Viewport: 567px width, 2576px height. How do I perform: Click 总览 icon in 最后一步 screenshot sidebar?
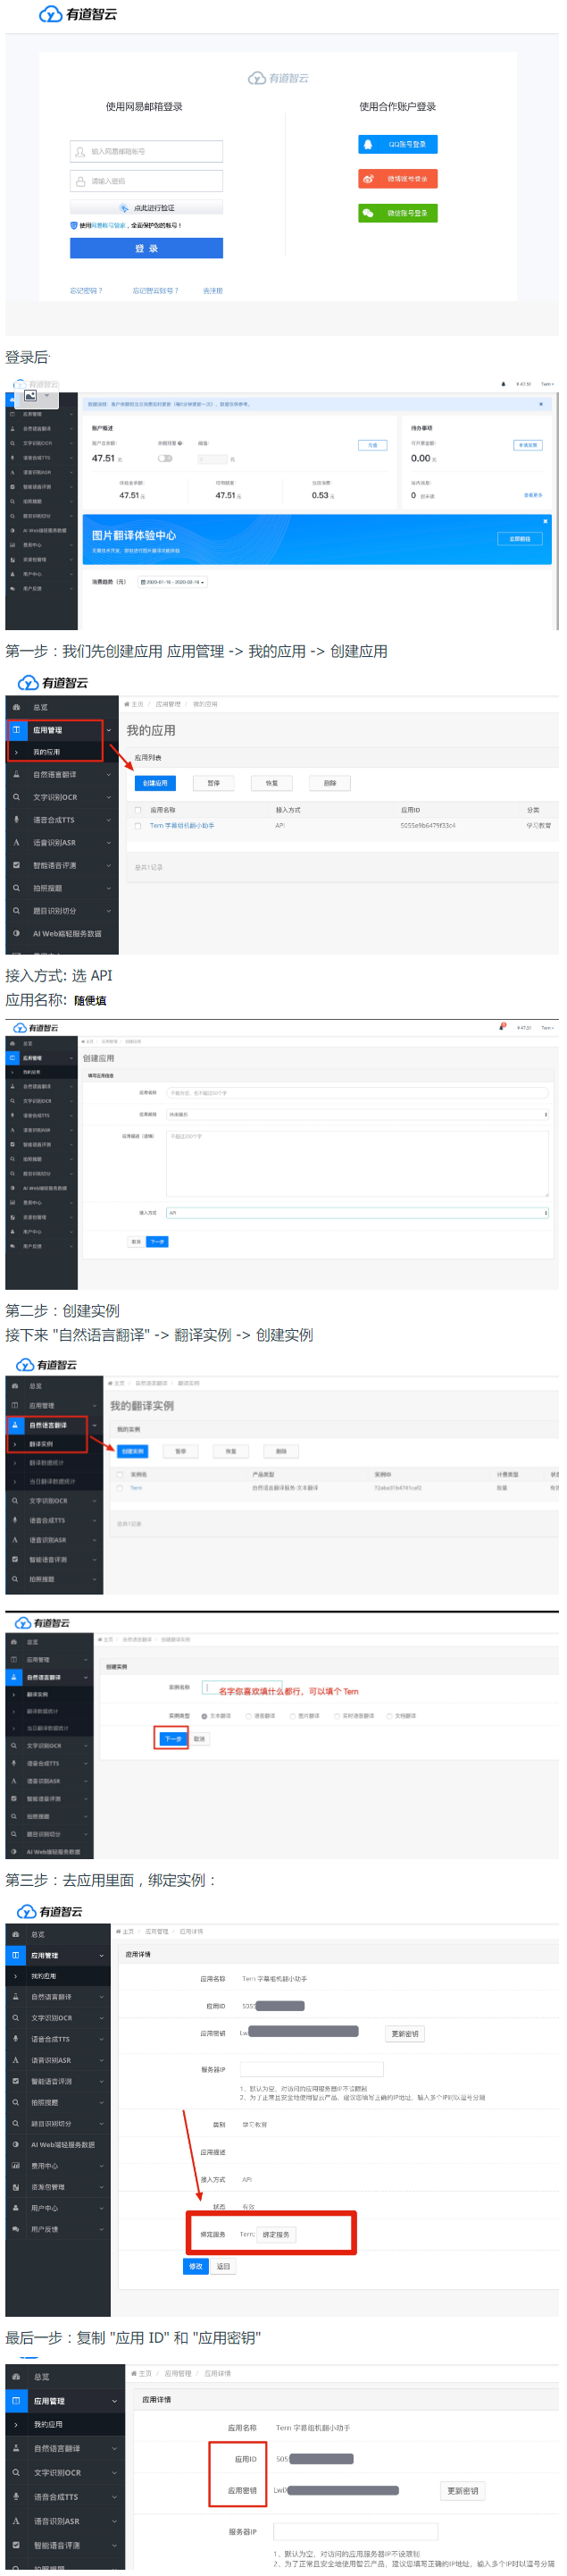[x=16, y=2376]
